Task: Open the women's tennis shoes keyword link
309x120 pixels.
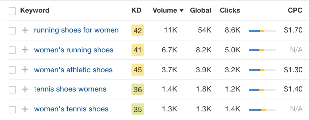Action: [x=71, y=109]
